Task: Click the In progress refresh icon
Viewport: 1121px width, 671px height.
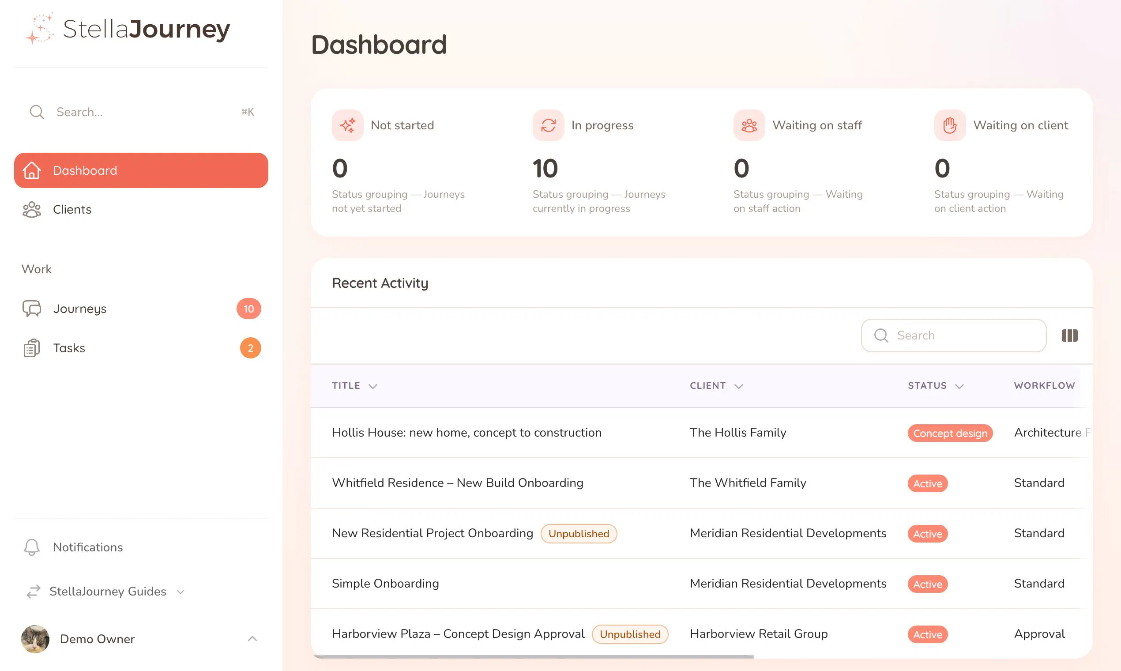Action: [x=548, y=125]
